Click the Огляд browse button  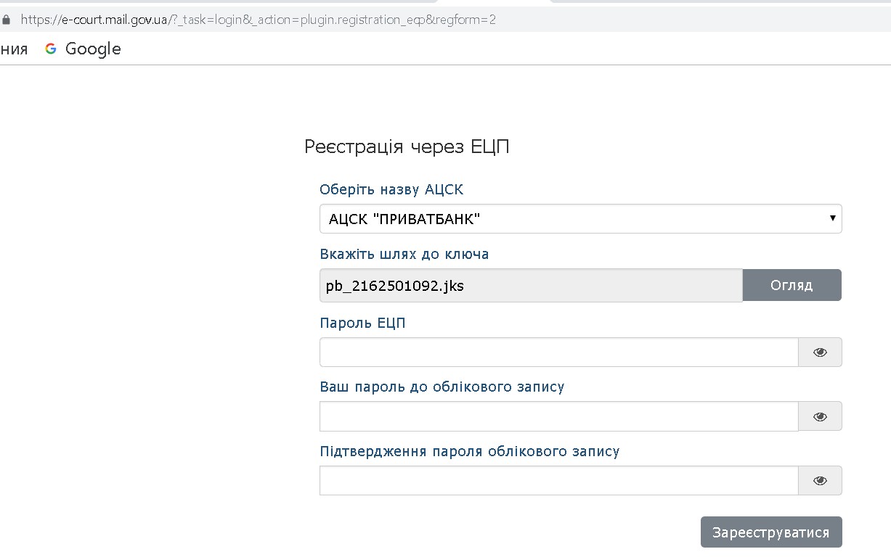click(792, 285)
